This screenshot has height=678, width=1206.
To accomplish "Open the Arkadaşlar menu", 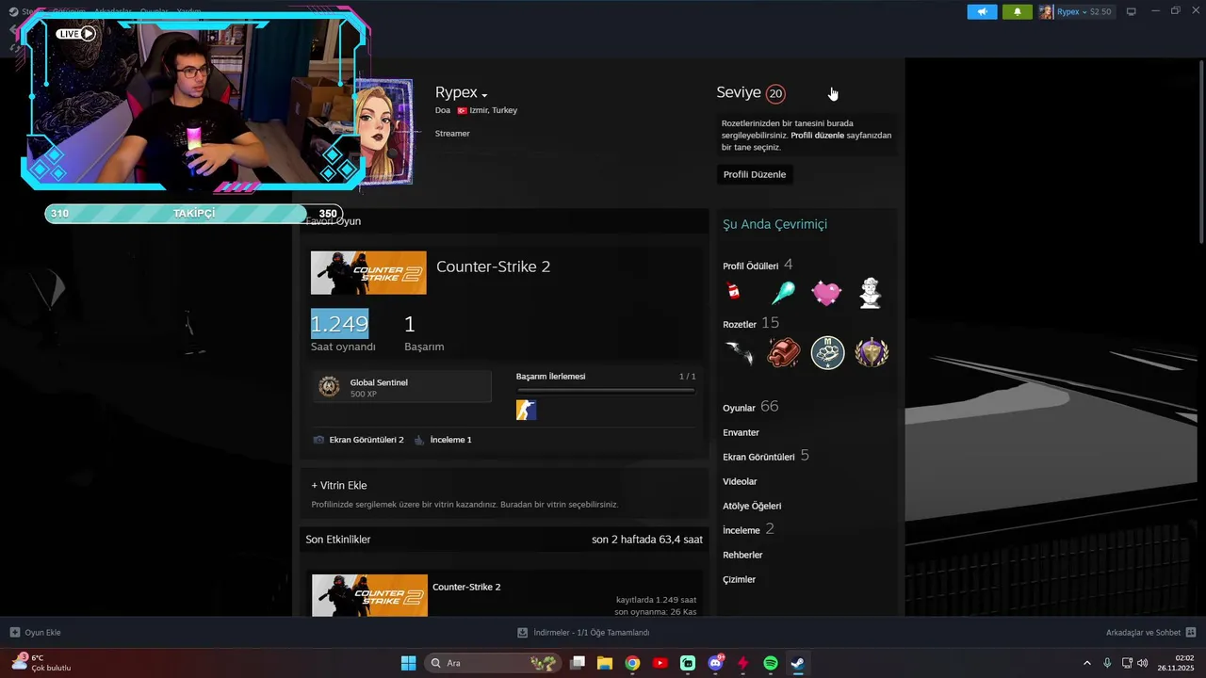I will tap(112, 11).
